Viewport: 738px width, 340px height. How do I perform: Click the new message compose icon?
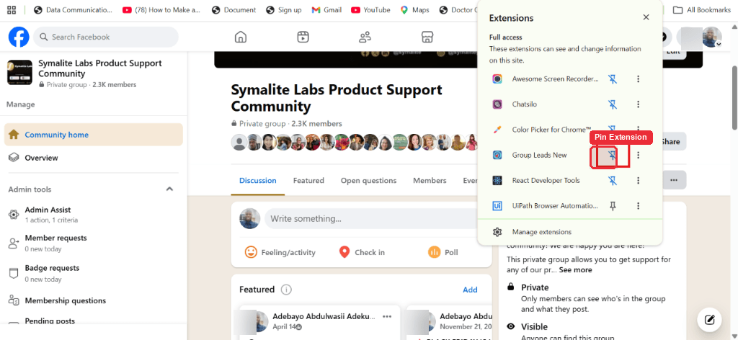click(710, 321)
